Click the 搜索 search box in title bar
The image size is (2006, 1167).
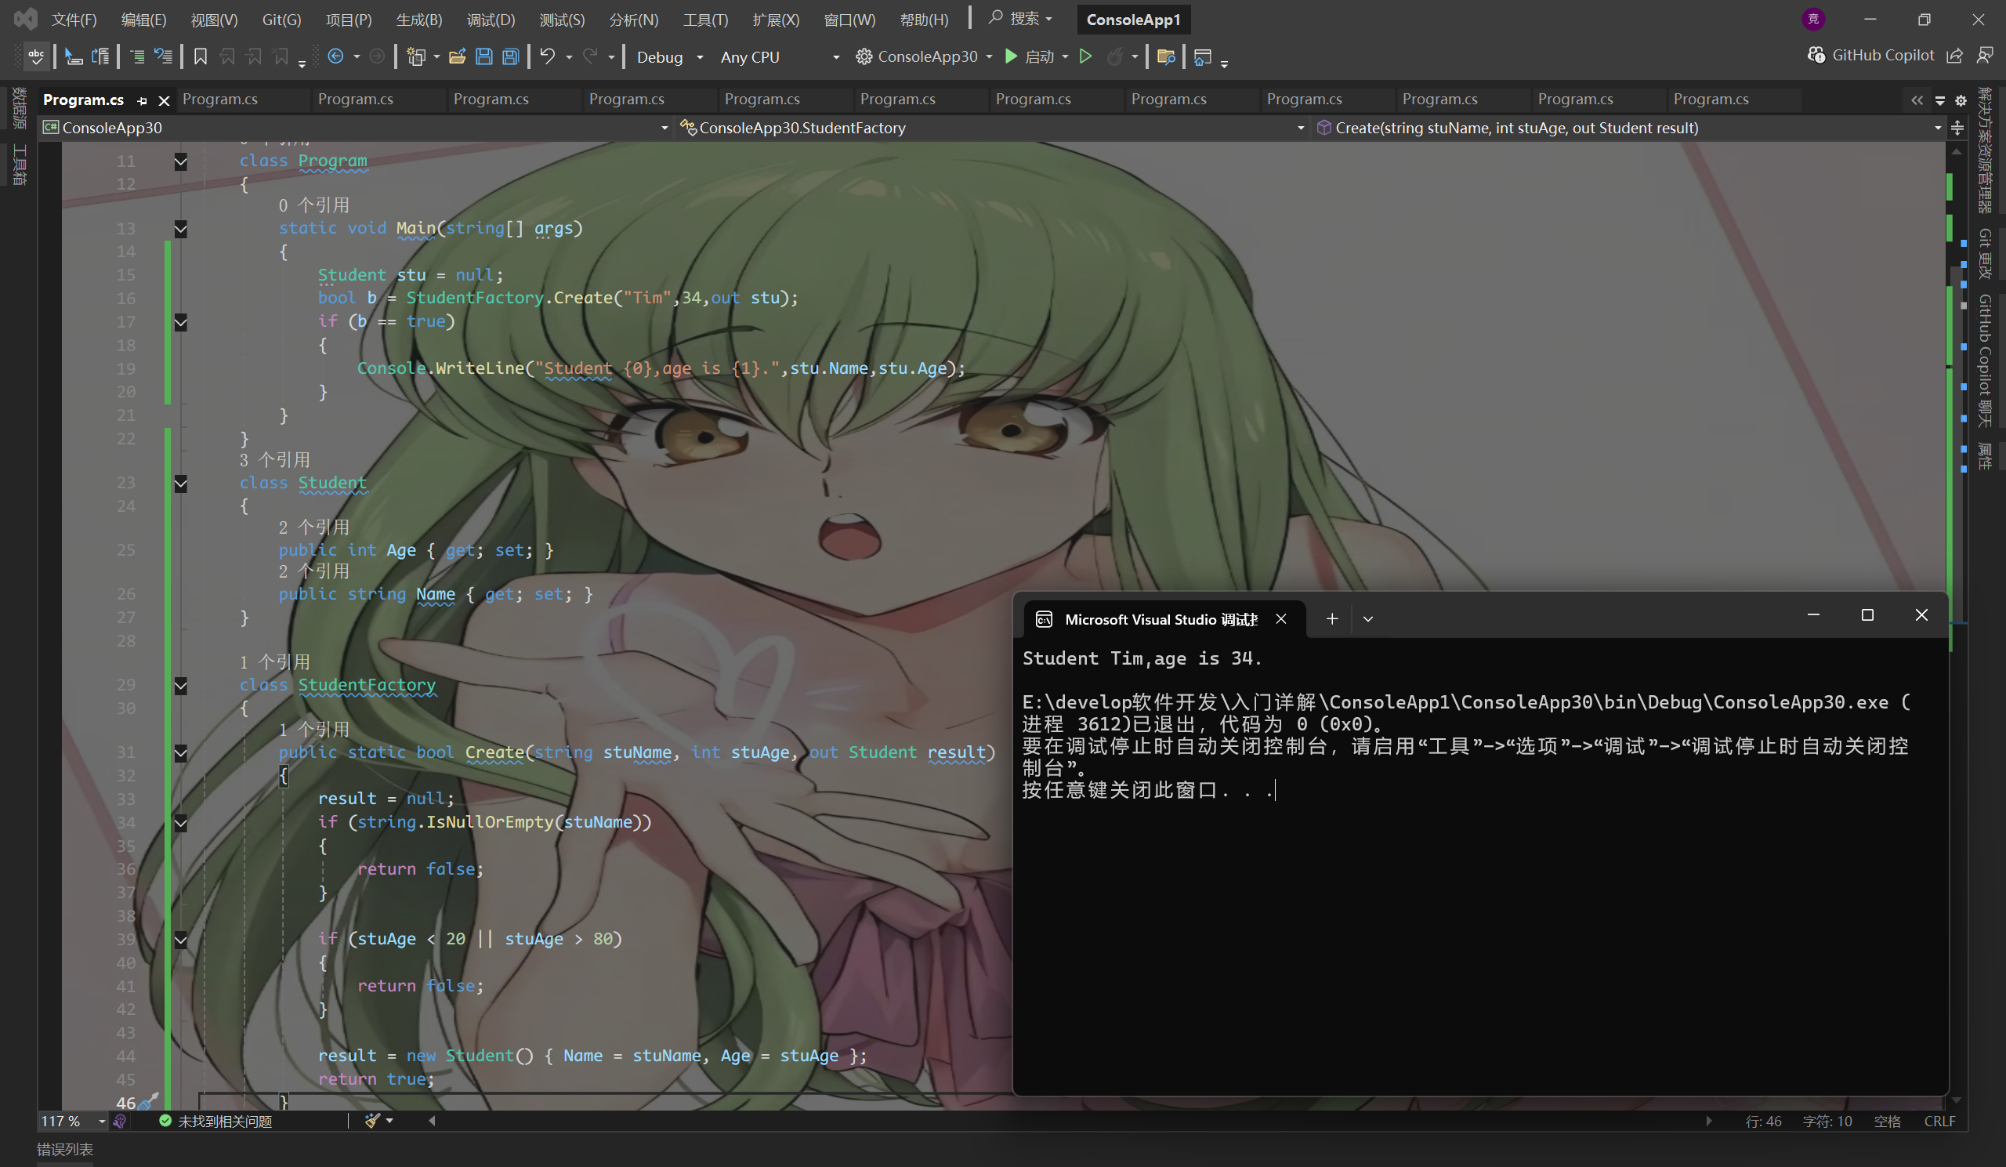coord(1020,18)
